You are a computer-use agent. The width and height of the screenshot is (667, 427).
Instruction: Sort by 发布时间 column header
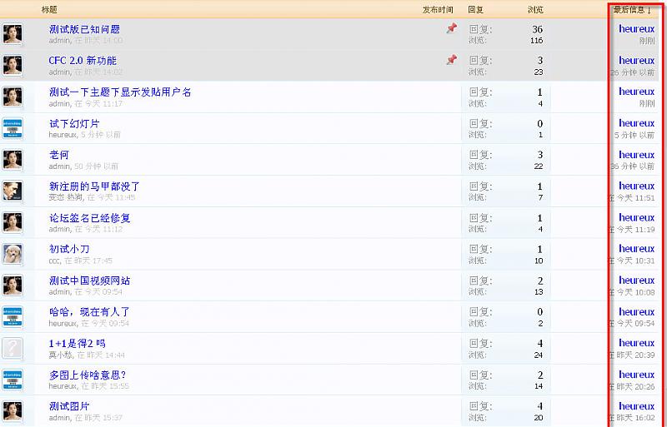point(438,10)
